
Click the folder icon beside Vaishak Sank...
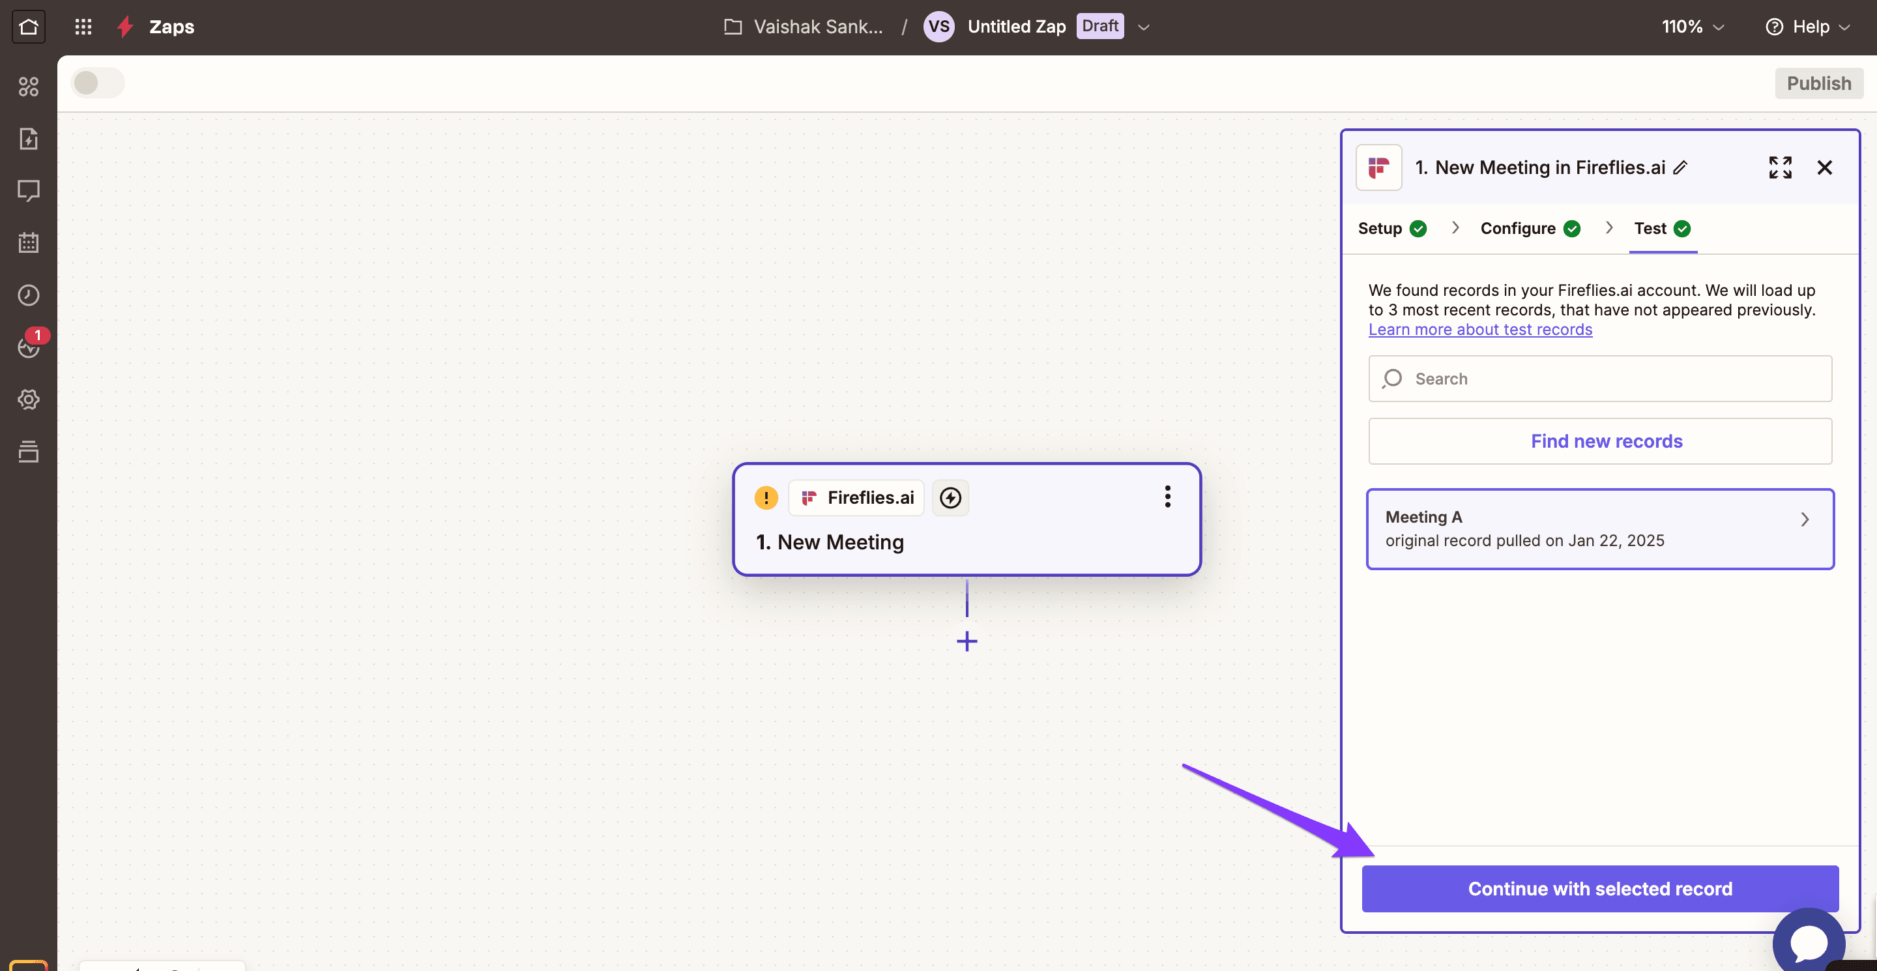pyautogui.click(x=733, y=27)
